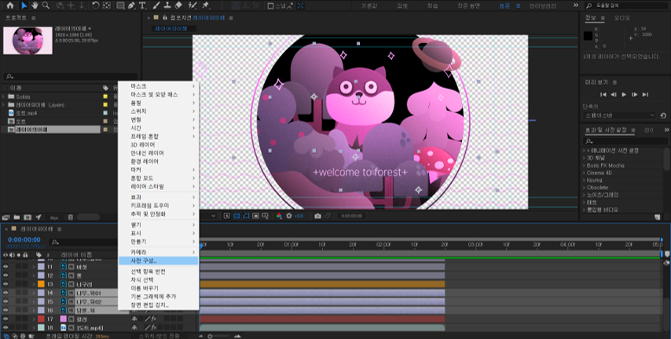Choose 사전 구성... in context menu

158,261
